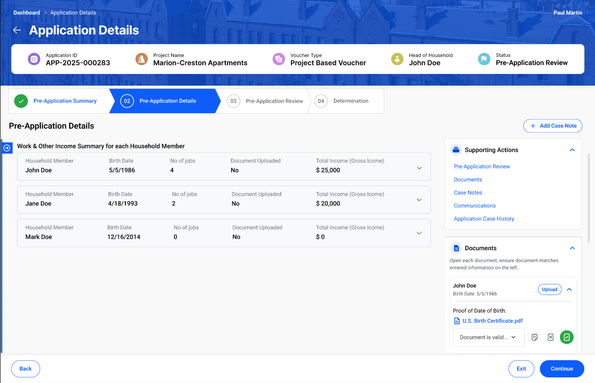
Task: Click the right panel vertical scrollbar
Action: point(588,198)
